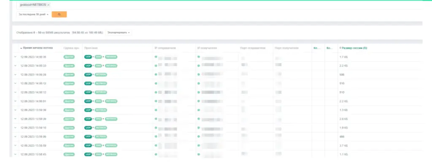Click the session size value '1.3 КБ'
Viewport: 432px width, 163px height.
[343, 110]
